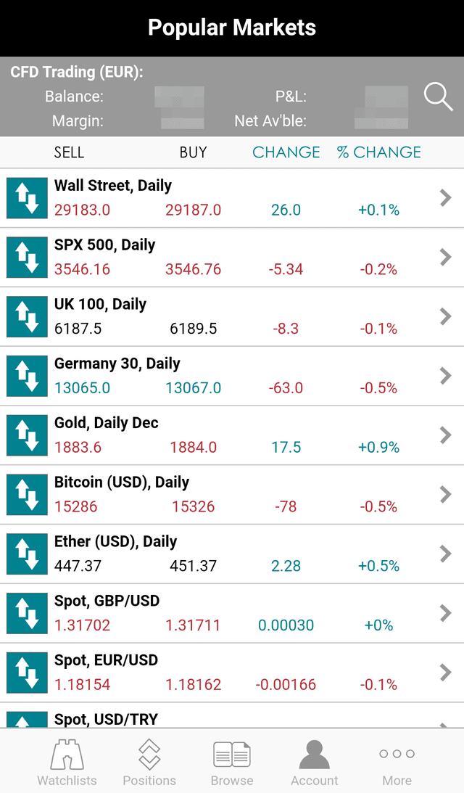Tap the BUY price of Spot GBP/USD
Screen dimensions: 464x793
click(x=193, y=625)
